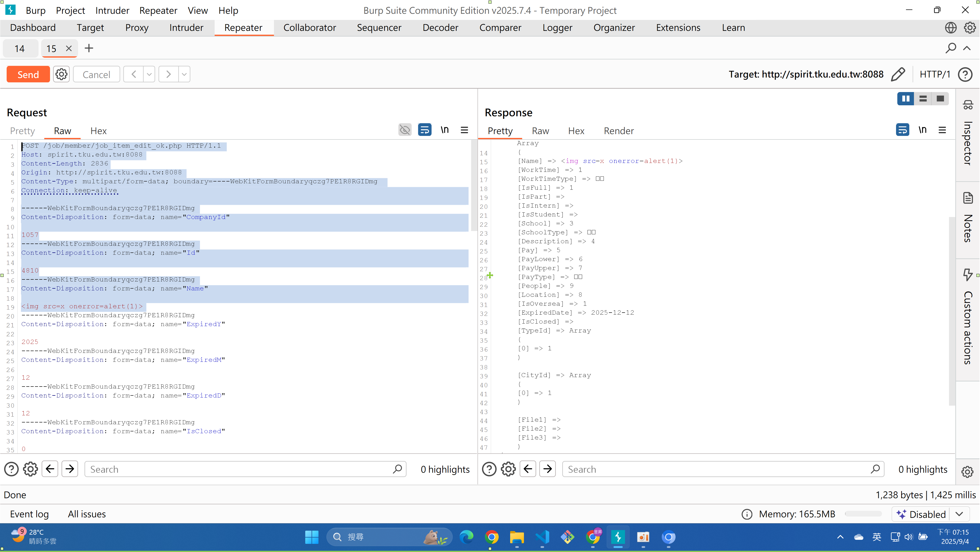This screenshot has width=980, height=552.
Task: Focus the Response search field
Action: pos(723,469)
